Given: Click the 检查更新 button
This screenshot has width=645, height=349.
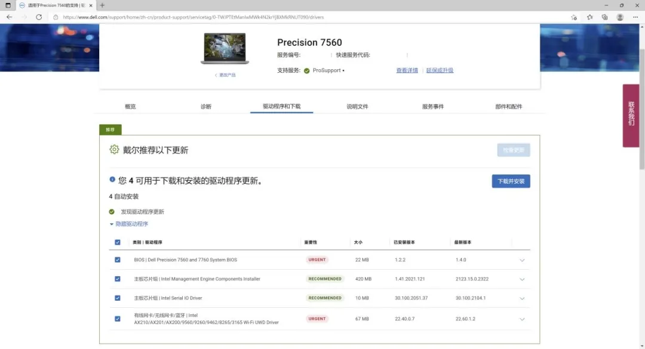Looking at the screenshot, I should click(x=514, y=150).
